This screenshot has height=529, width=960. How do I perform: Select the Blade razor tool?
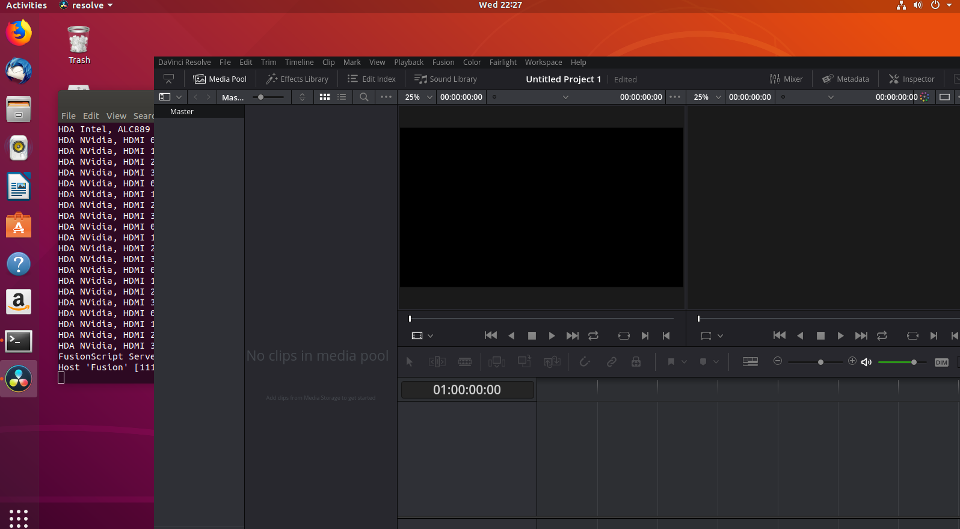(465, 361)
